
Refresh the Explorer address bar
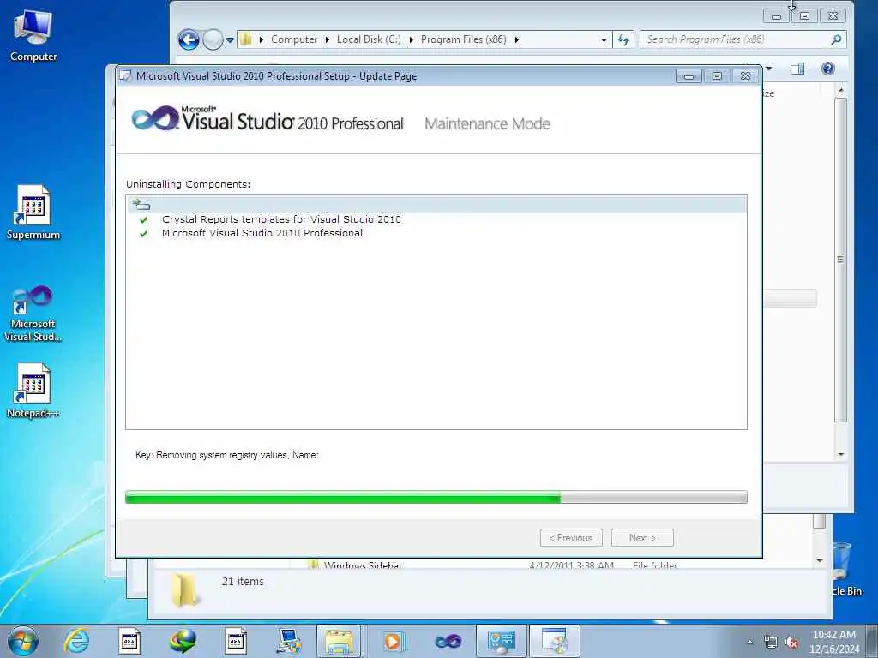623,39
